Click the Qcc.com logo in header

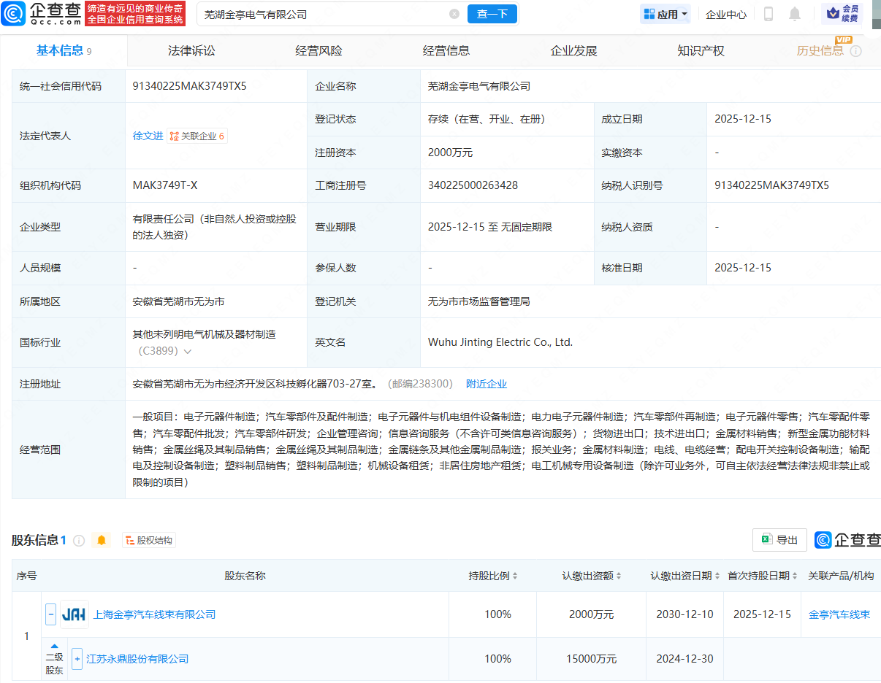pos(41,13)
